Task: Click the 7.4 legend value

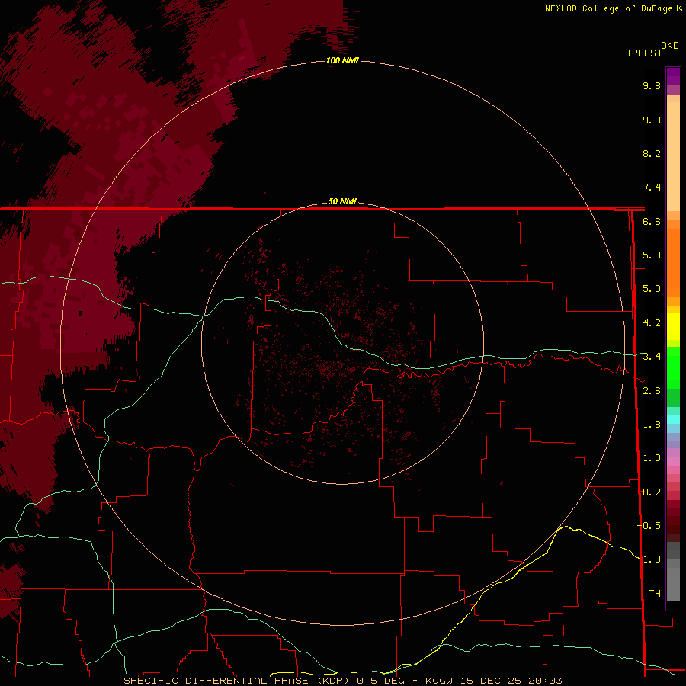Action: 652,188
